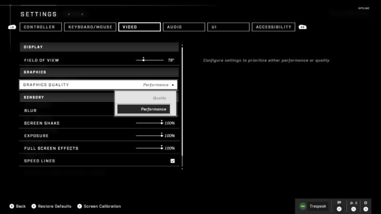The image size is (381, 214).
Task: Click the settings gear icon
Action: tap(366, 203)
